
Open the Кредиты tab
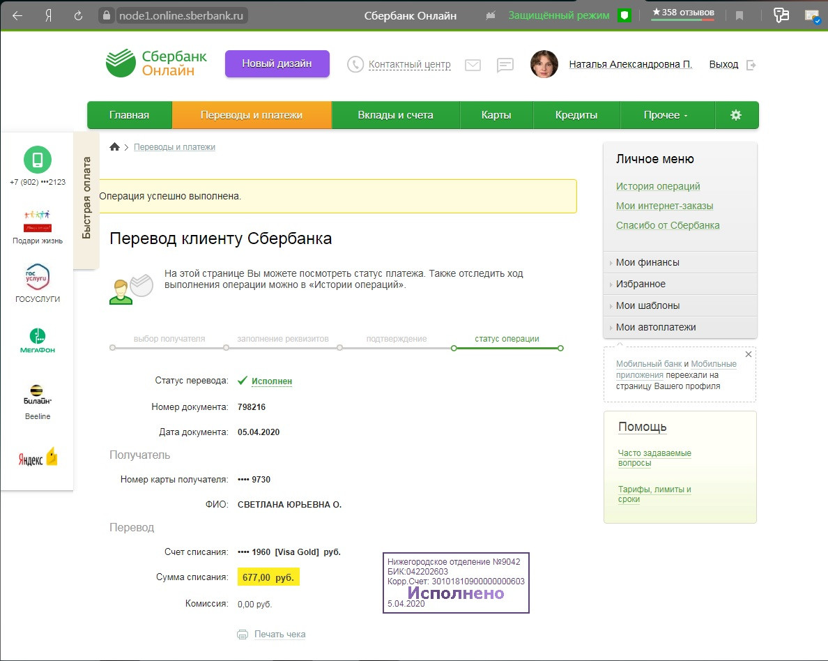coord(576,115)
